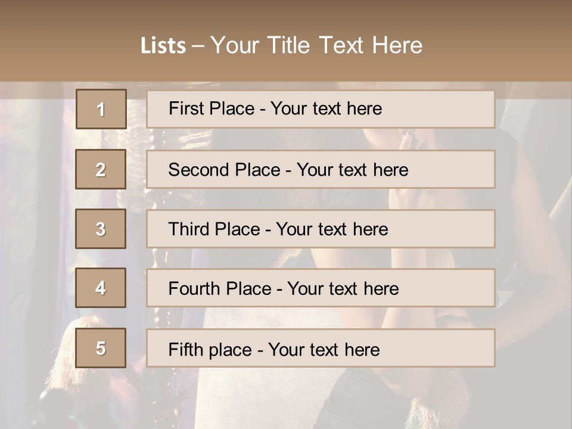The image size is (572, 429).
Task: Click the Your Title Text Here heading
Action: click(x=316, y=45)
